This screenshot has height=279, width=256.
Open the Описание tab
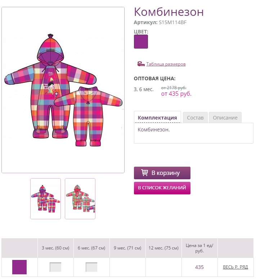225,118
